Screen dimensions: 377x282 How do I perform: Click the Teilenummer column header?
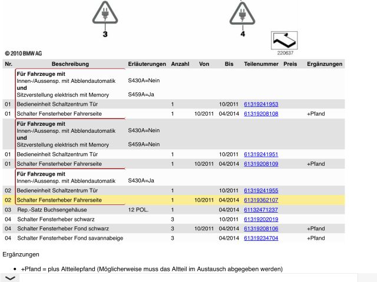260,63
